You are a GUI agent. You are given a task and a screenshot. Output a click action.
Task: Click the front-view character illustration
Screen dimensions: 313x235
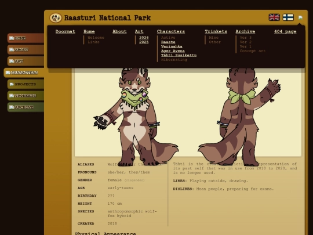(x=136, y=117)
